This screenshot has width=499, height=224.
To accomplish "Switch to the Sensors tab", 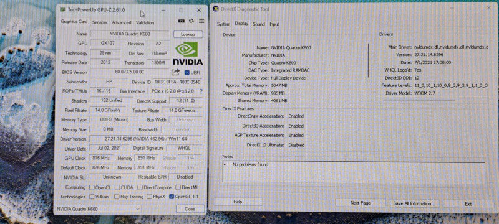I will click(100, 22).
